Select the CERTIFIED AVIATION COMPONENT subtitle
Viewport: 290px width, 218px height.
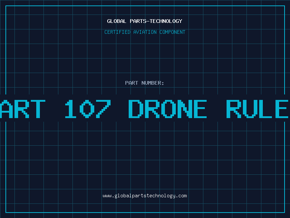145,32
